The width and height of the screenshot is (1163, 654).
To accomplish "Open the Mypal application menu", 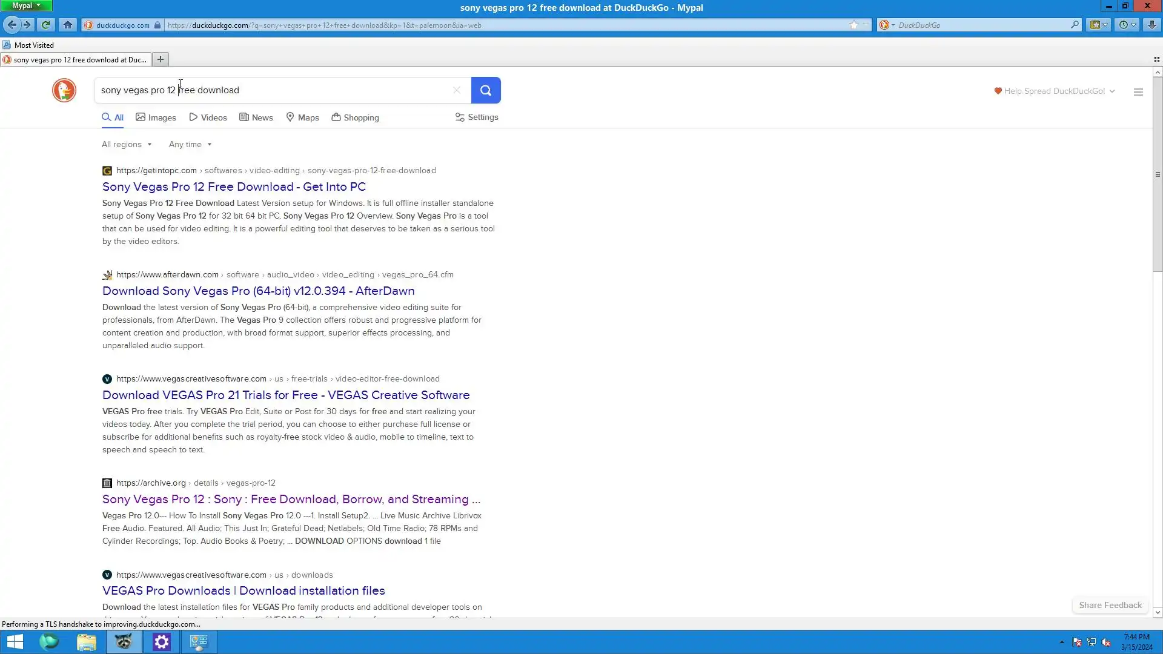I will [x=26, y=5].
